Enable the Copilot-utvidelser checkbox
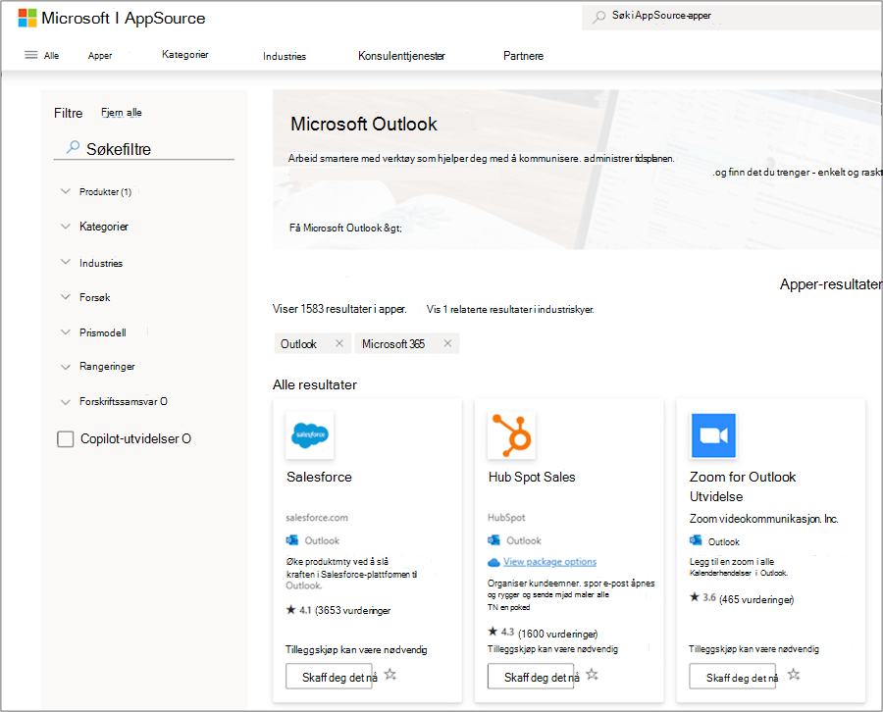Image resolution: width=883 pixels, height=712 pixels. pyautogui.click(x=66, y=439)
